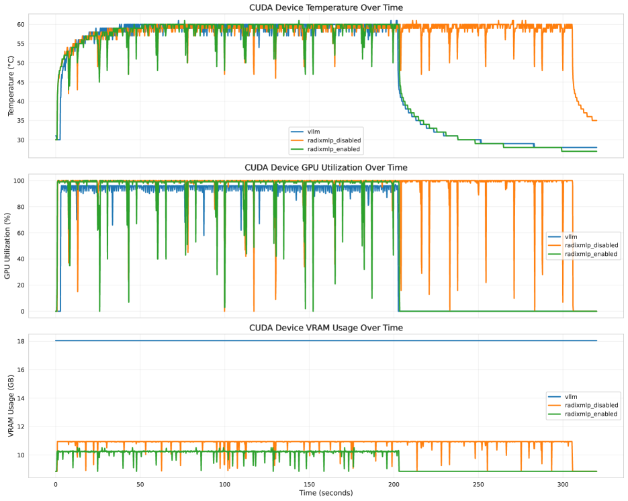Click the 'CUDA Device Temperature Over Time' chart title
The width and height of the screenshot is (628, 501).
326,7
